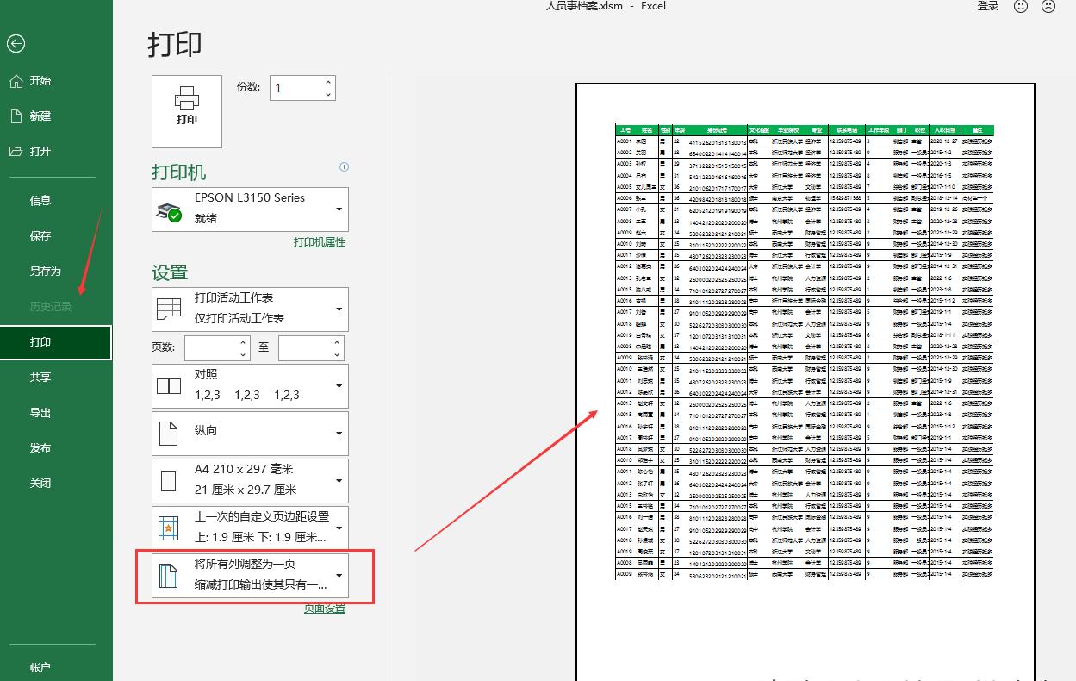Expand the 对照 collation dropdown

click(x=251, y=385)
